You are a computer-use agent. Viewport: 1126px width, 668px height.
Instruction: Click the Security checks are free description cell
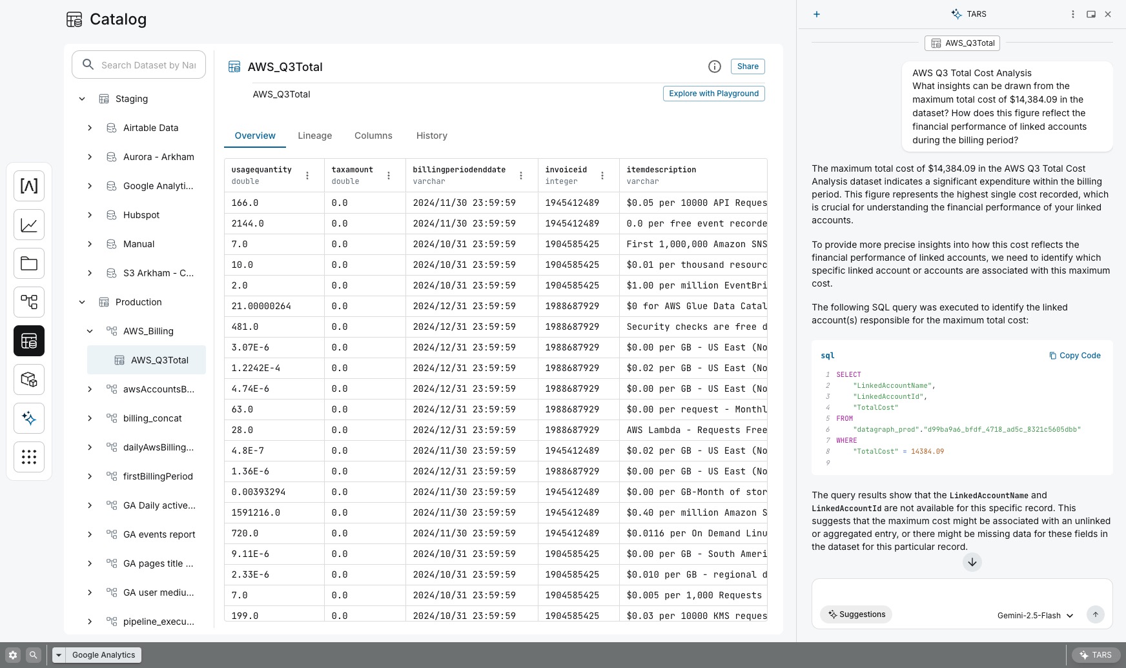coord(693,327)
